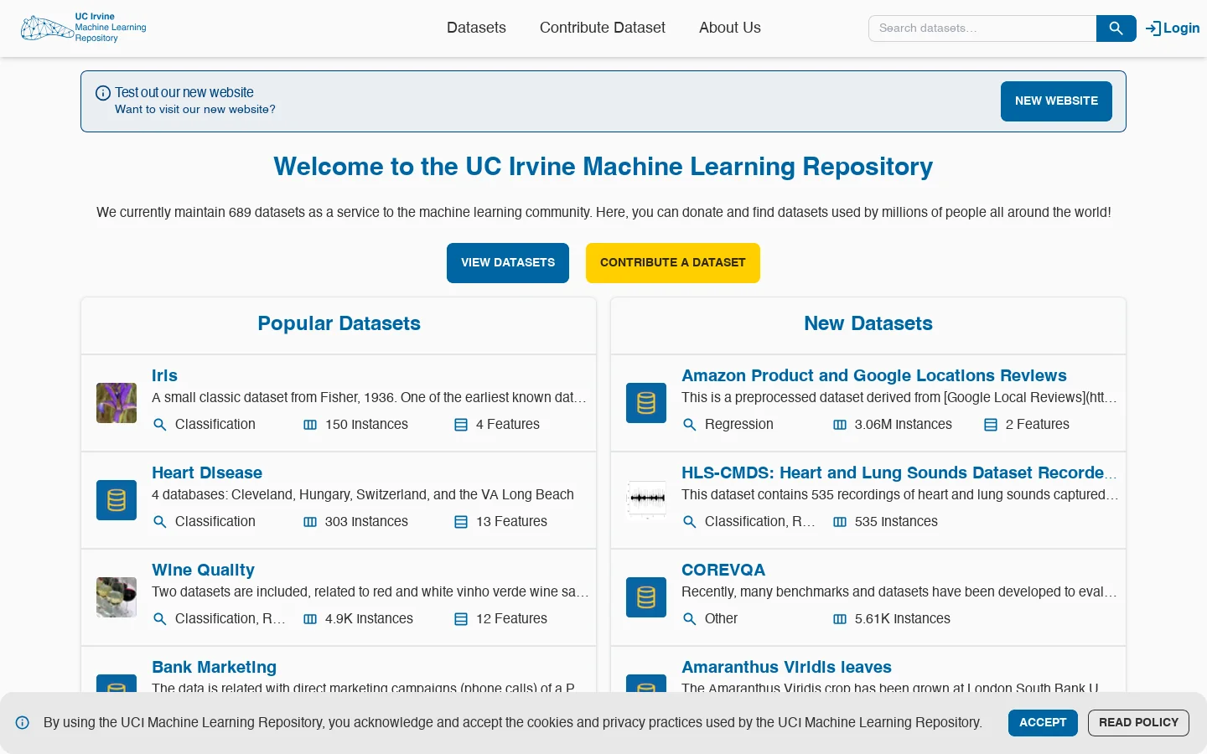
Task: Click the info icon in cookie notice
Action: click(23, 722)
